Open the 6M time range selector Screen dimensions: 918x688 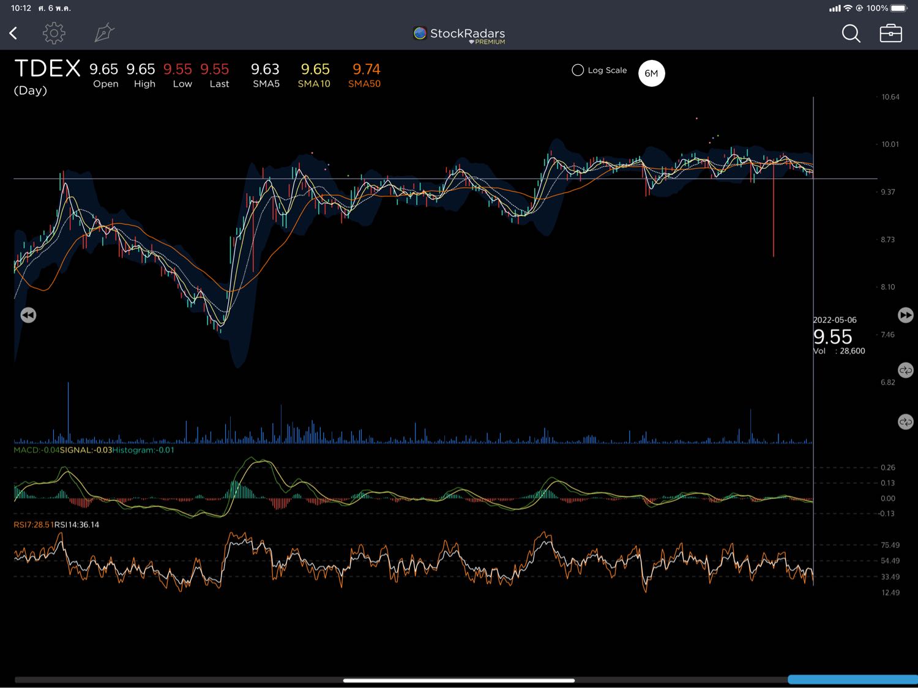click(651, 73)
